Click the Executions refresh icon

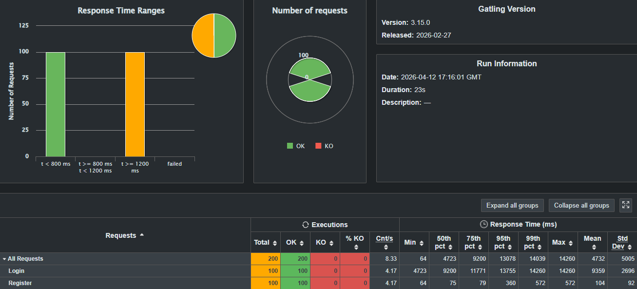(x=306, y=225)
